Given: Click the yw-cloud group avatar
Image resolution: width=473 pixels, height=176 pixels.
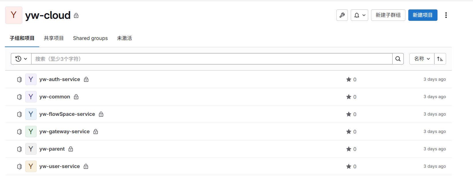Looking at the screenshot, I should [x=14, y=15].
